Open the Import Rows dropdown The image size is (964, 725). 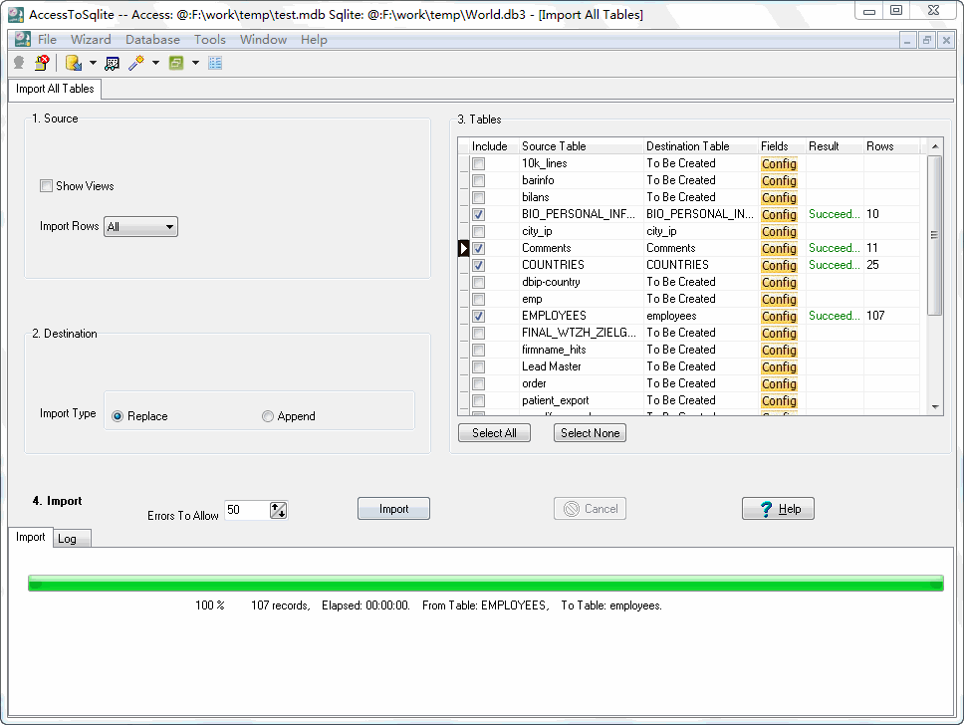pyautogui.click(x=140, y=226)
